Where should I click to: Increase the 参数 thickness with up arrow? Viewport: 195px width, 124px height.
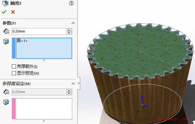click(69, 30)
